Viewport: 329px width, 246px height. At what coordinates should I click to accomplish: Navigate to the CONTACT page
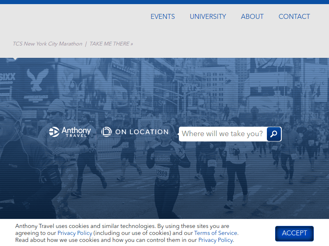(x=294, y=17)
